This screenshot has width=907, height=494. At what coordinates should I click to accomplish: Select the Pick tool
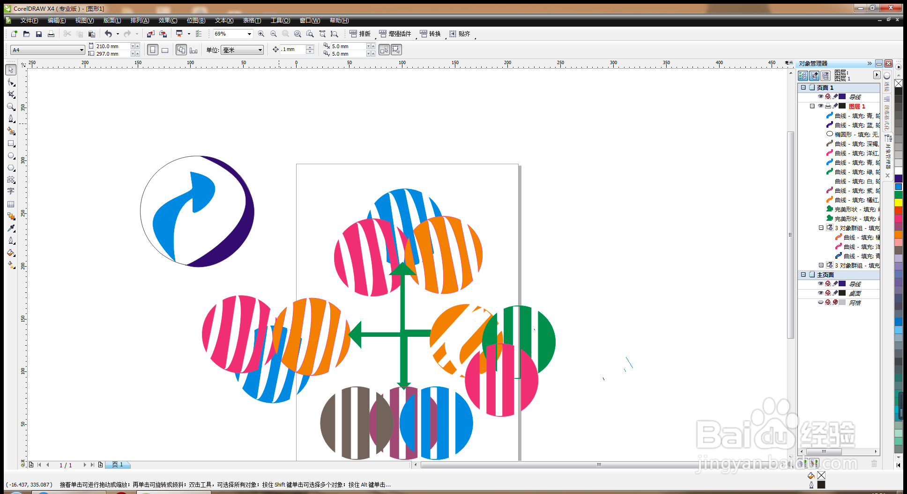(x=11, y=70)
